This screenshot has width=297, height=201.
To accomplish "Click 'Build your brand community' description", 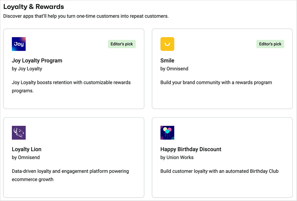I will [216, 83].
